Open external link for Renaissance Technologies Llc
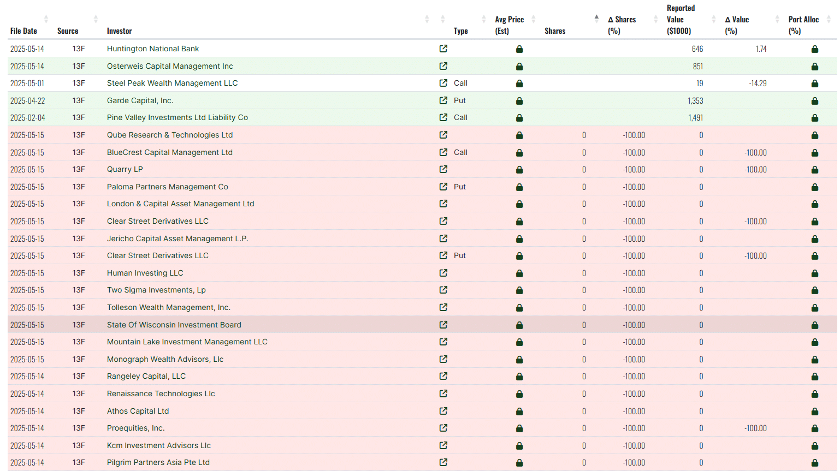Screen dimensions: 840x471 pyautogui.click(x=443, y=394)
